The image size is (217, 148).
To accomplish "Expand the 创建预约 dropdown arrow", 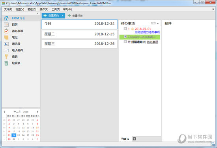I will coord(63,16).
